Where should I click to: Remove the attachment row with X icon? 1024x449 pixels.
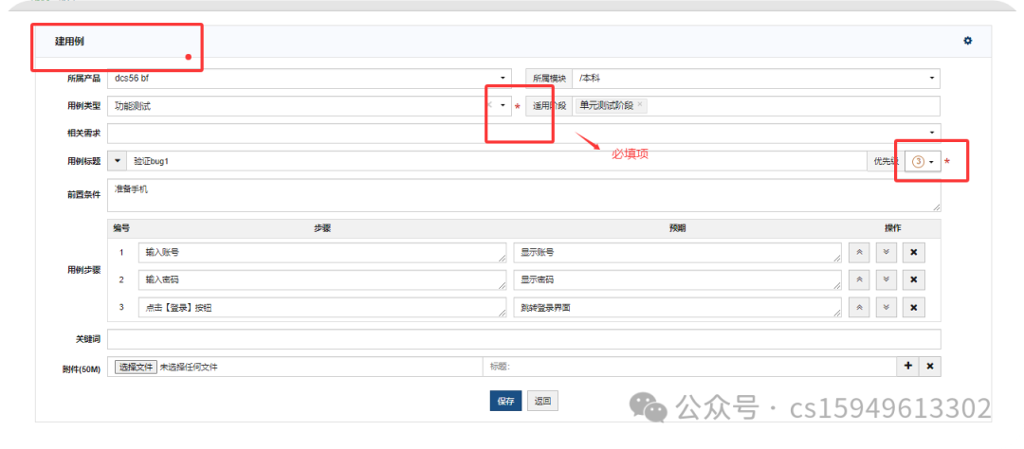coord(930,367)
